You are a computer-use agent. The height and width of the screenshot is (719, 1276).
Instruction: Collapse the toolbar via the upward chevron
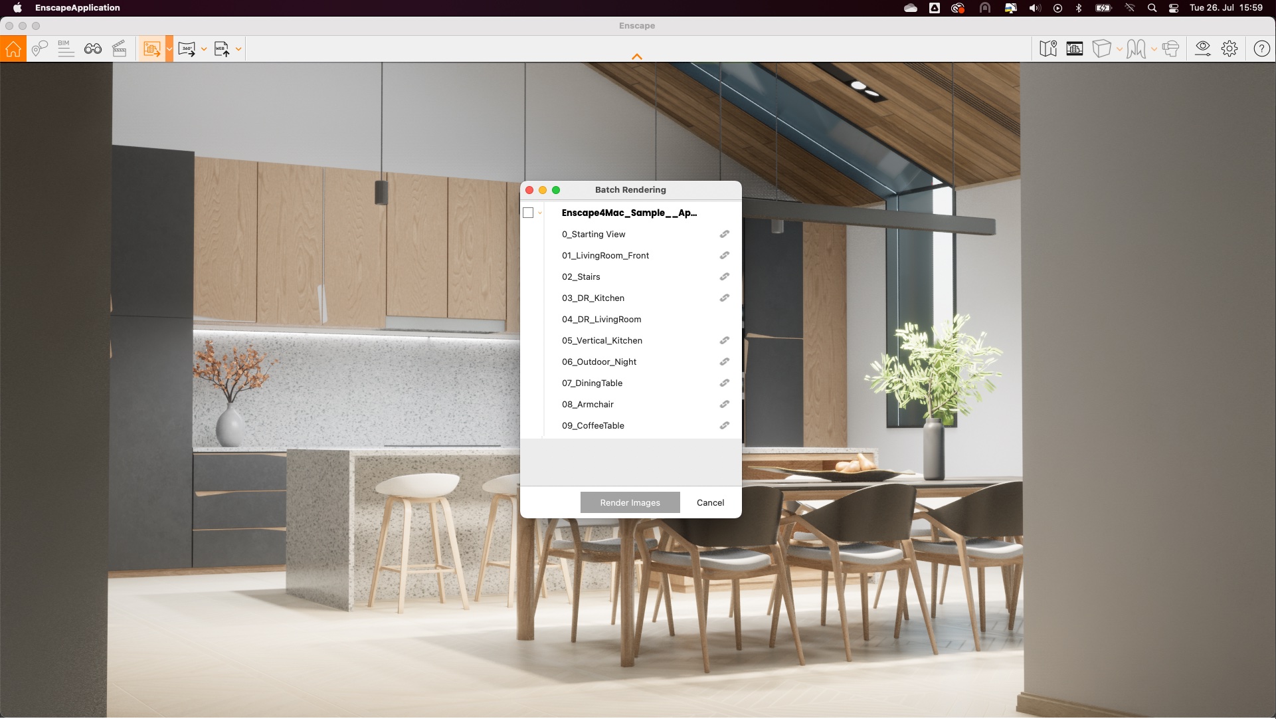click(636, 56)
